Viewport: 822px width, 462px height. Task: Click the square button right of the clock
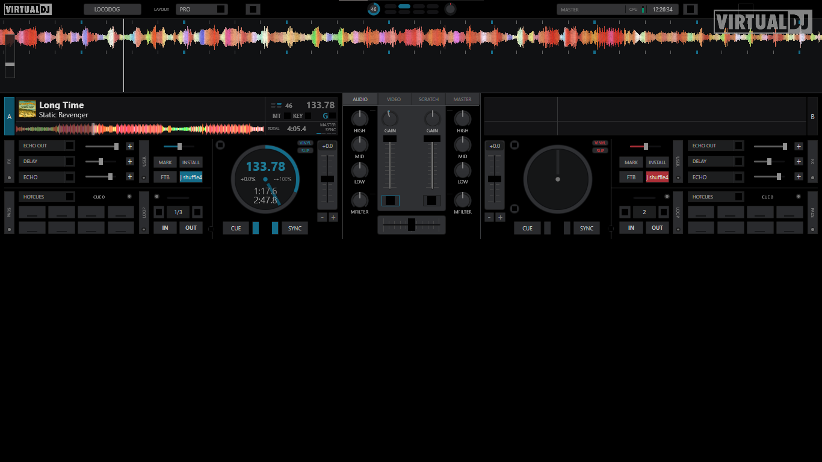coord(690,10)
